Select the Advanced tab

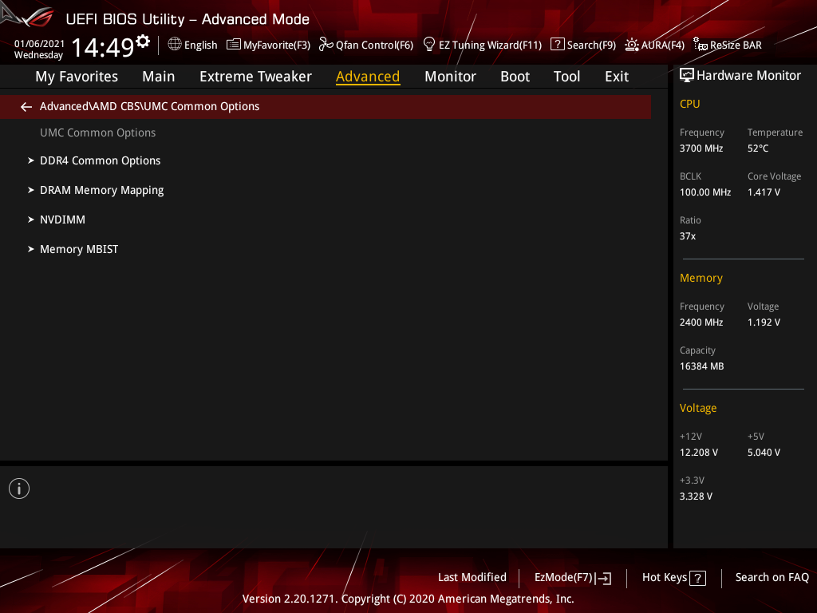click(368, 77)
